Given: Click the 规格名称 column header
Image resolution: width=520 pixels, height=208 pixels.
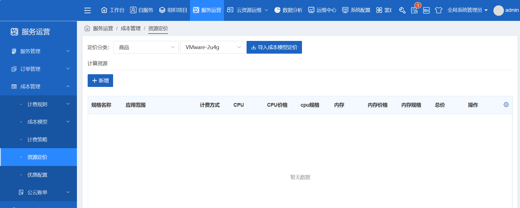Looking at the screenshot, I should (x=101, y=105).
